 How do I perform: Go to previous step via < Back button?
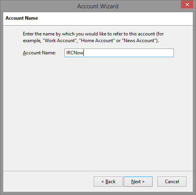point(108,182)
